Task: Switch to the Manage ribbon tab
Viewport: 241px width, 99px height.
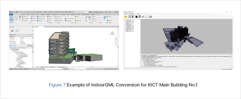Action: coord(73,14)
